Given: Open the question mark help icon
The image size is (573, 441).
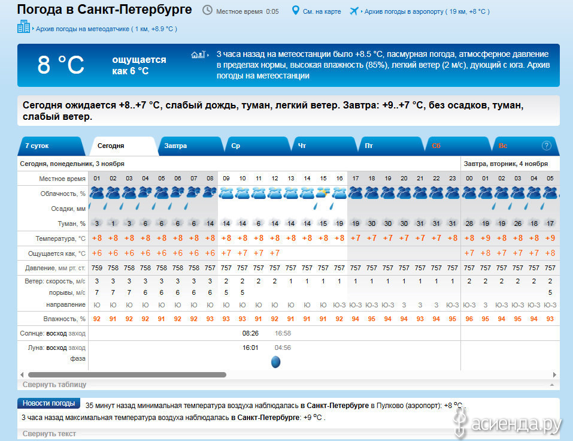Looking at the screenshot, I should 546,146.
